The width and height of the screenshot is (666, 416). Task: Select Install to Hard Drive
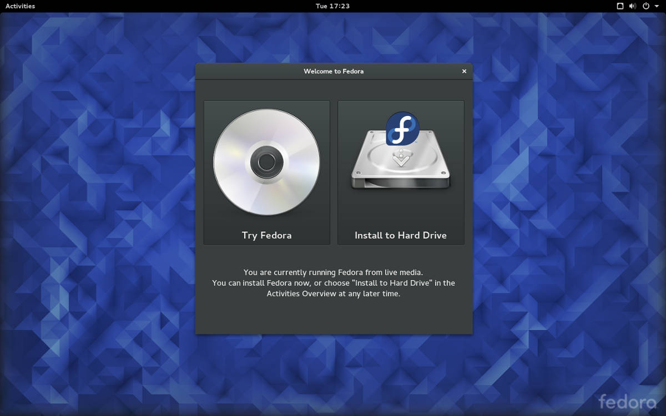coord(401,173)
